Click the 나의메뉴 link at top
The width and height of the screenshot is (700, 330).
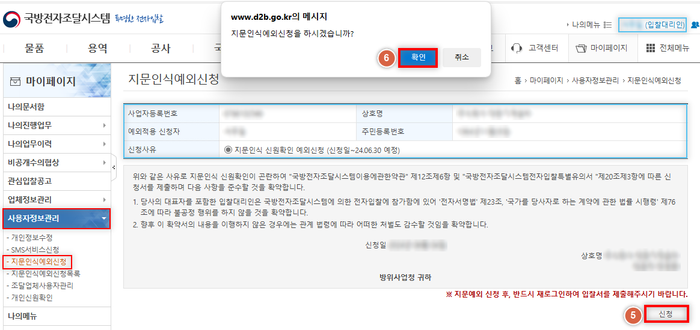click(586, 25)
